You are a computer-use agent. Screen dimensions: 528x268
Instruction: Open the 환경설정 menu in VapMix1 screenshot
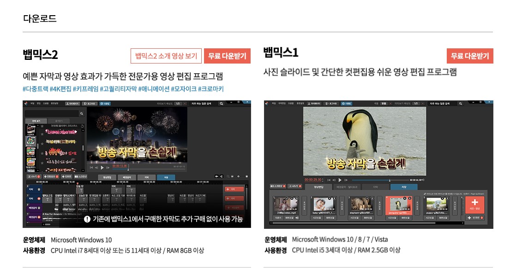point(300,104)
